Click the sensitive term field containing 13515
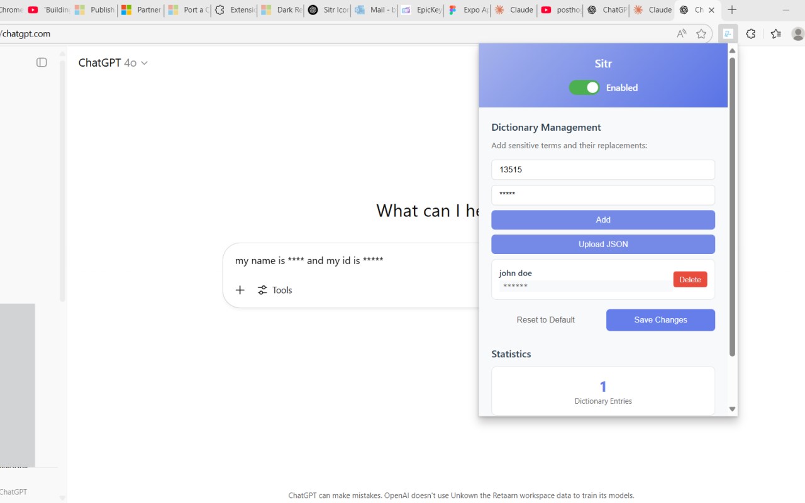 (603, 170)
